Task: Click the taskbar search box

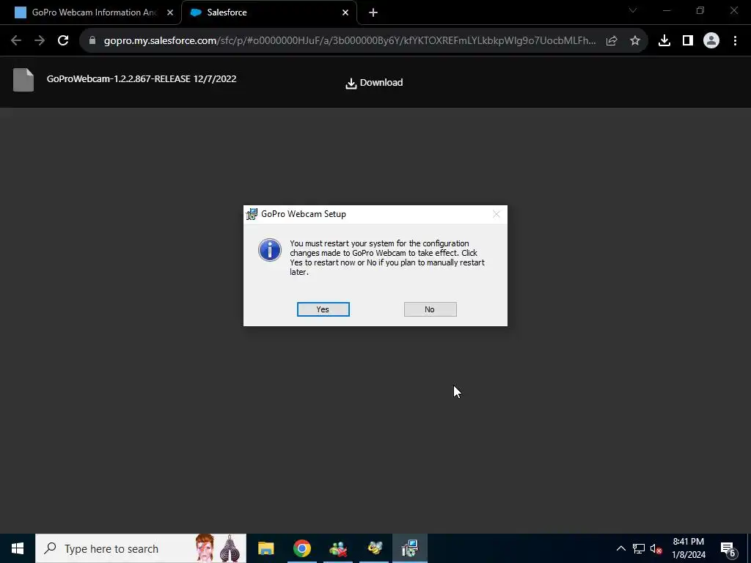Action: (x=141, y=548)
